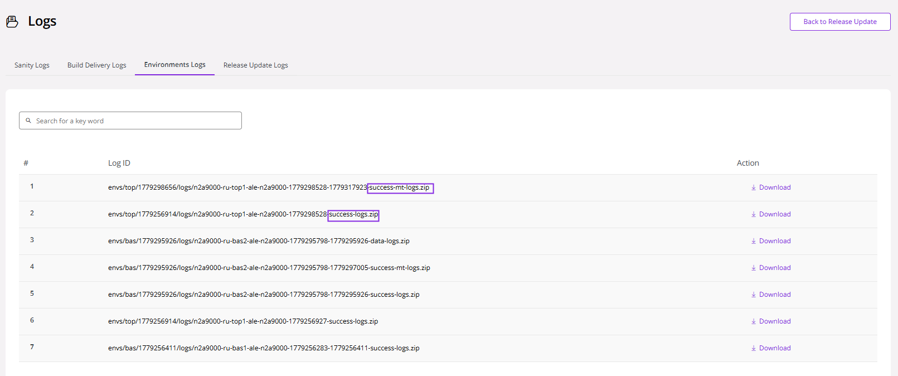Image resolution: width=898 pixels, height=376 pixels.
Task: Select log path ending 1779256927-success-logs.zip
Action: 243,321
